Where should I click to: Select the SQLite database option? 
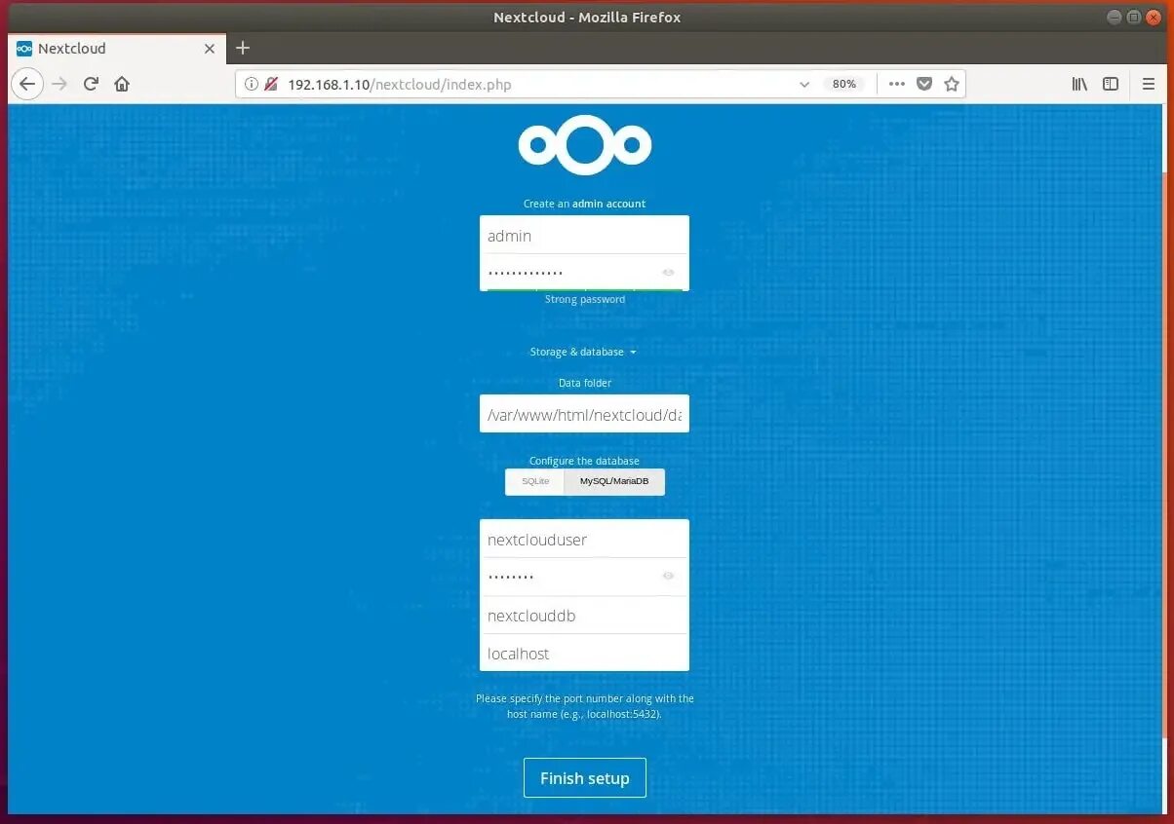point(534,481)
